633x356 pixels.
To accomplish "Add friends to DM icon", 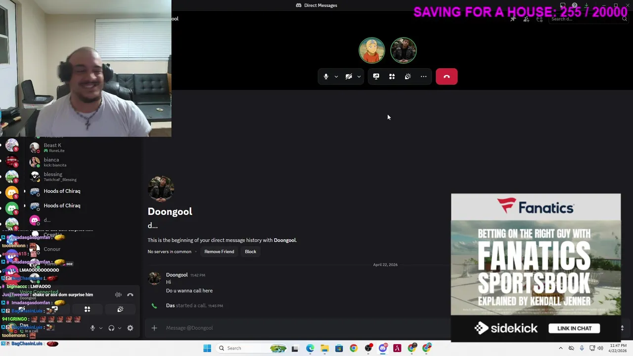I will coord(526,19).
